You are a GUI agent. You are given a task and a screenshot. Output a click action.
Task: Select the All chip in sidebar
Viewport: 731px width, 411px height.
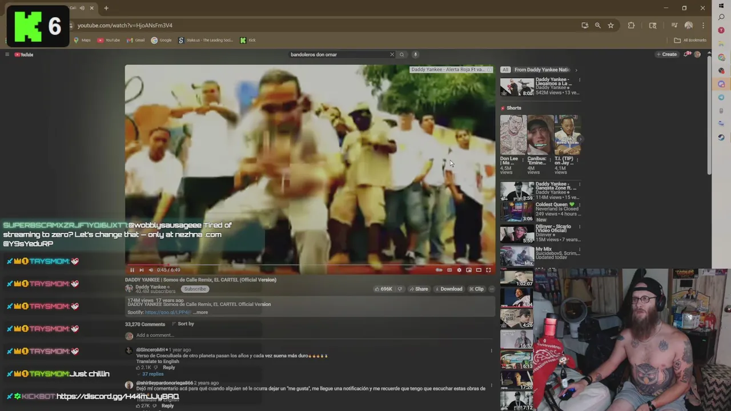click(505, 70)
